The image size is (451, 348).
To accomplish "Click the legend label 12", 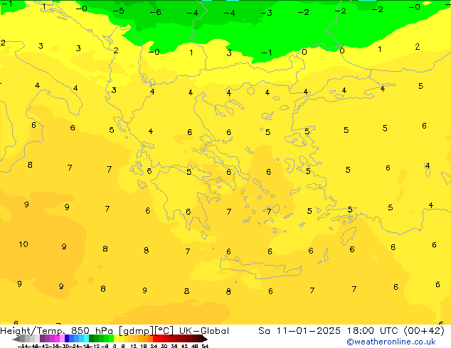I will tap(134, 347).
